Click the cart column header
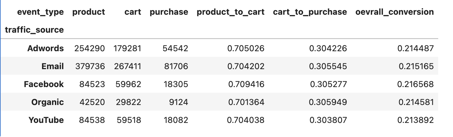Viewport: 453px width, 137px height. click(x=133, y=12)
